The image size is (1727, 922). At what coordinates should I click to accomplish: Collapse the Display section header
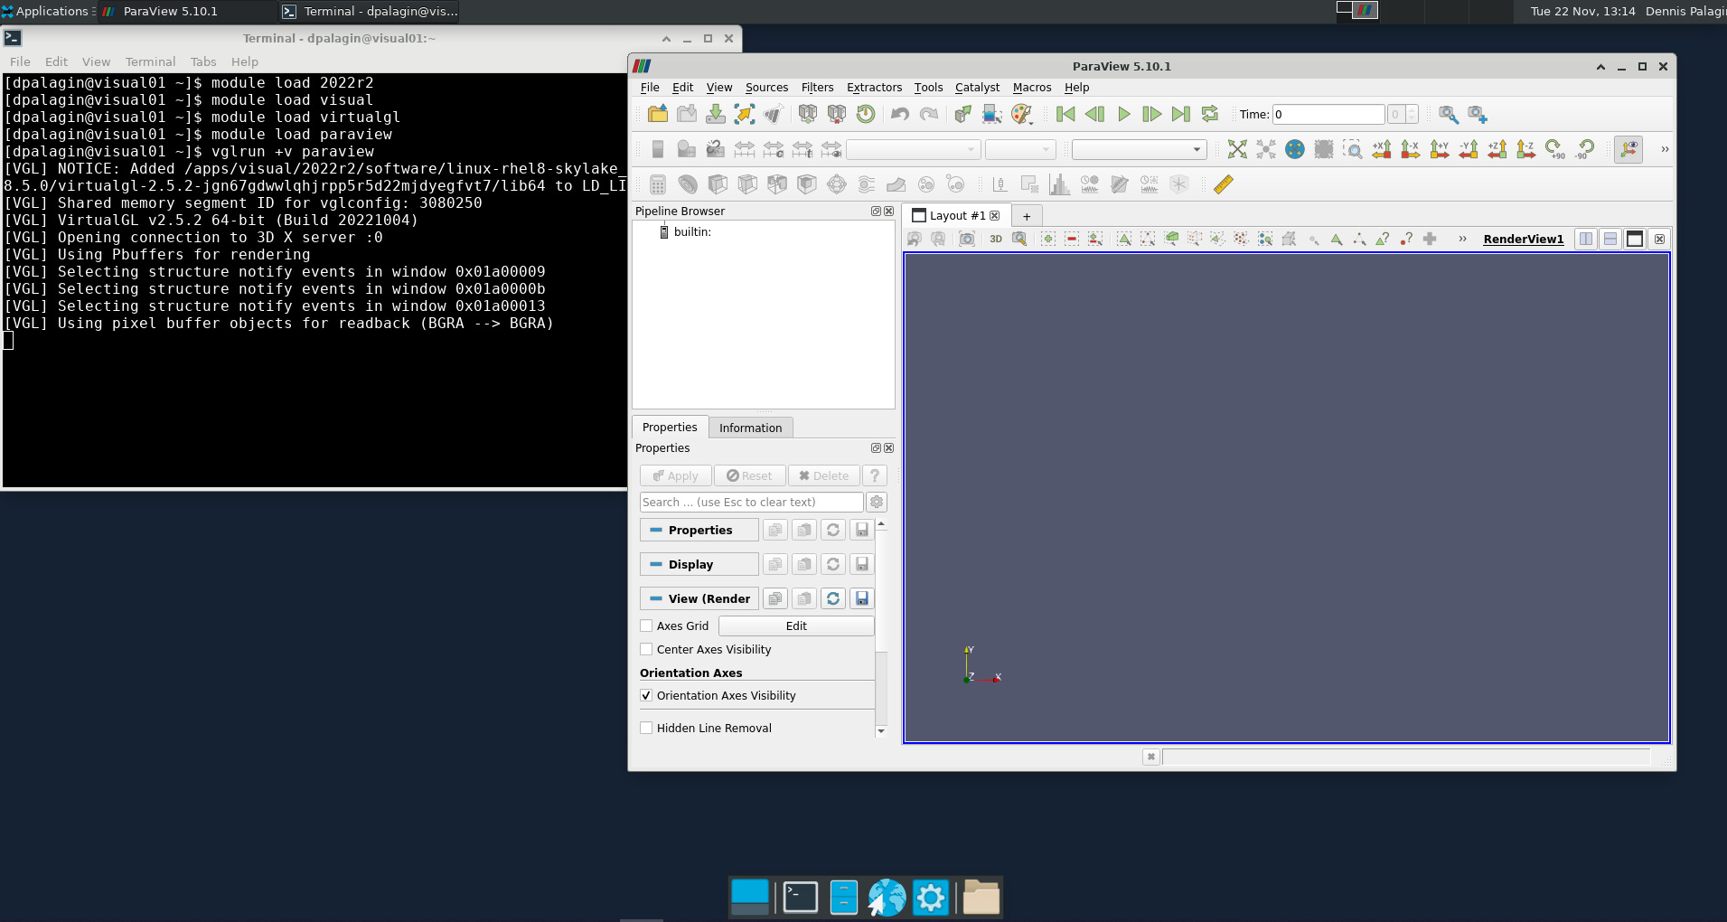(x=699, y=564)
